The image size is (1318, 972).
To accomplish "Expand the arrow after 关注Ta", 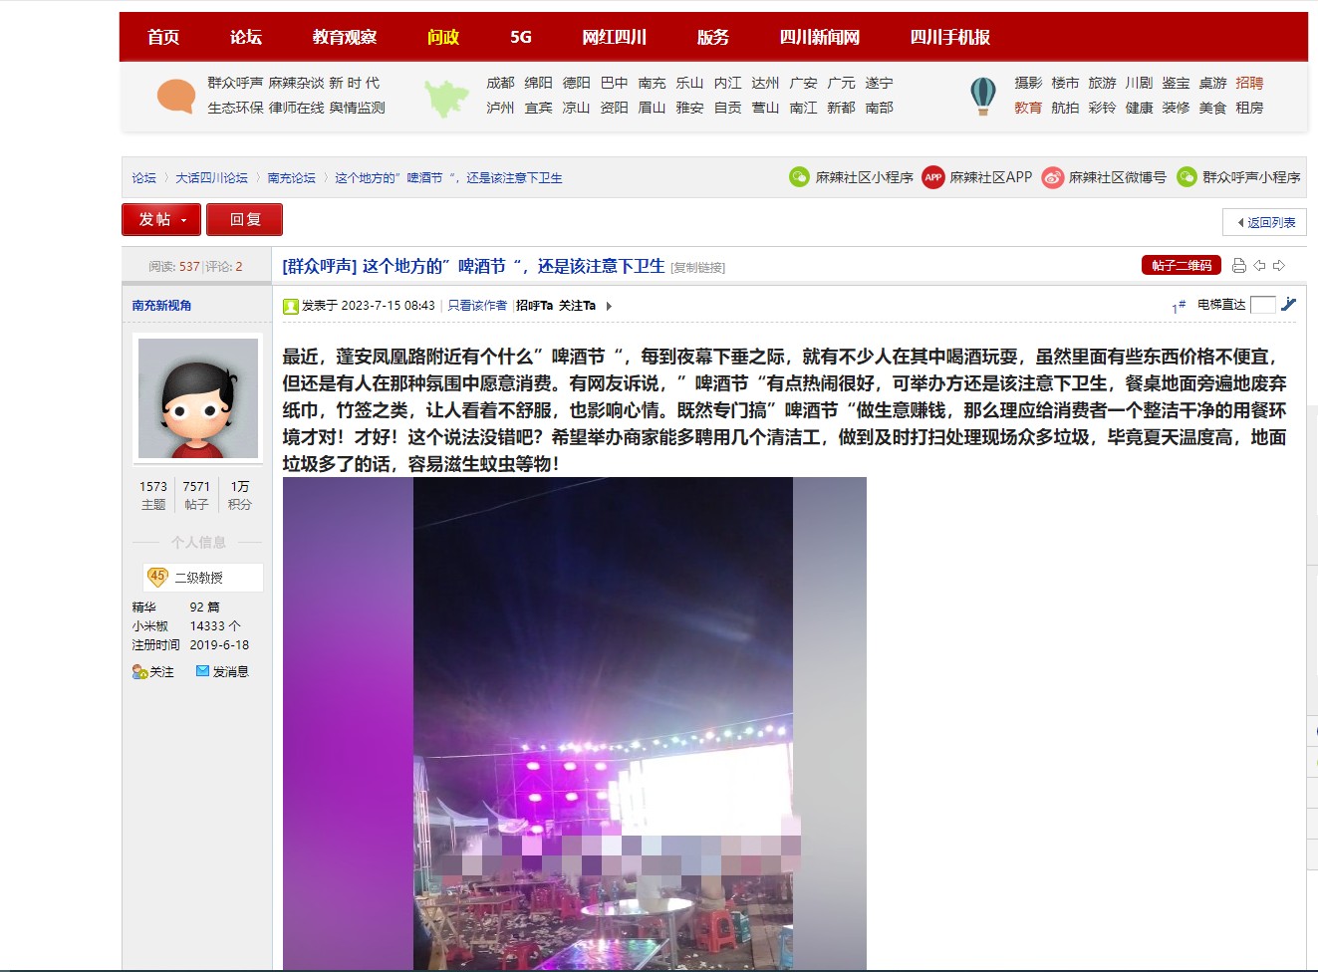I will tap(609, 306).
